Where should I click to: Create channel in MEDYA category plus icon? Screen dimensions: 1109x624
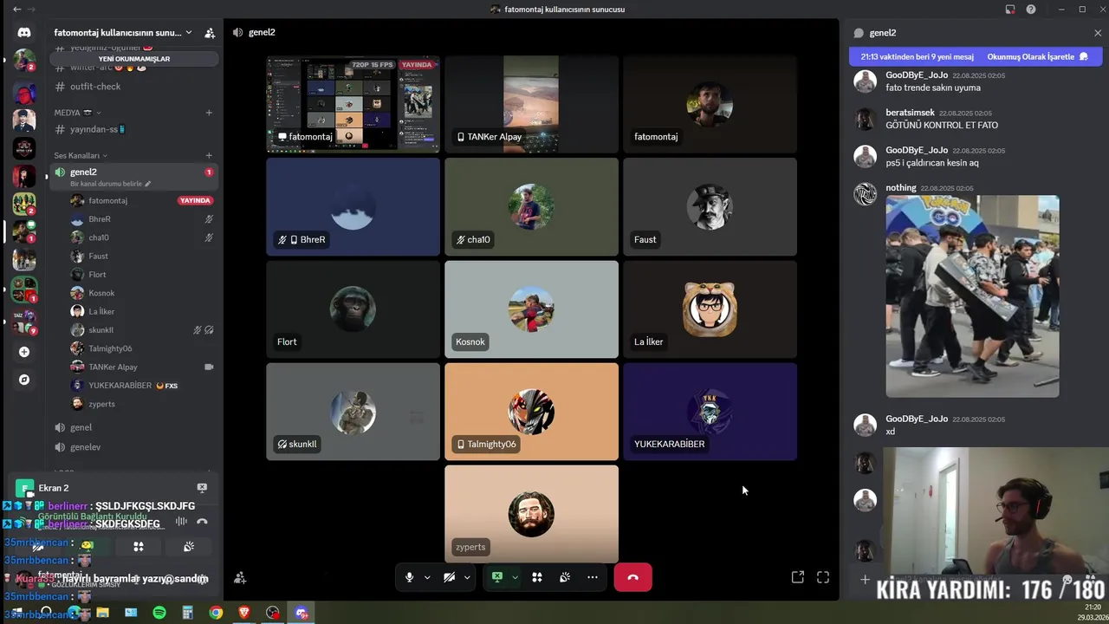coord(209,113)
